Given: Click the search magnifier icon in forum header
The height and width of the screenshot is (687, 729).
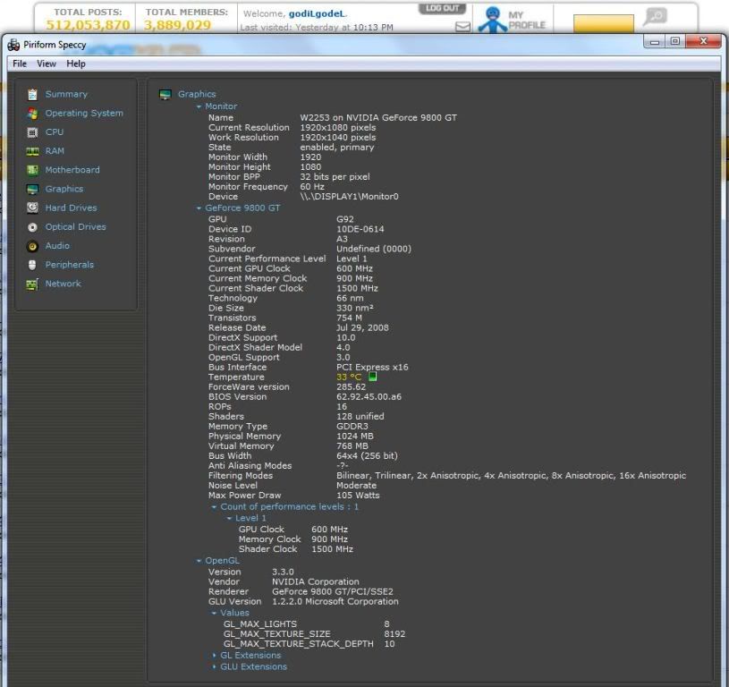Looking at the screenshot, I should click(x=656, y=16).
